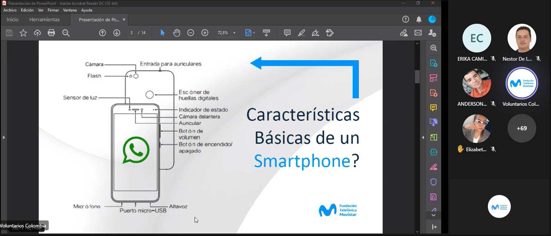Open the sign document tool
The height and width of the screenshot is (236, 551).
point(315,33)
